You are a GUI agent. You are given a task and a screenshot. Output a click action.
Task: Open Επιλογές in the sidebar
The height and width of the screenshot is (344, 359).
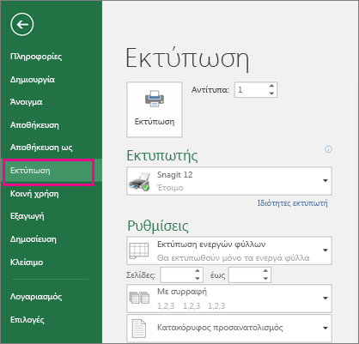point(27,319)
